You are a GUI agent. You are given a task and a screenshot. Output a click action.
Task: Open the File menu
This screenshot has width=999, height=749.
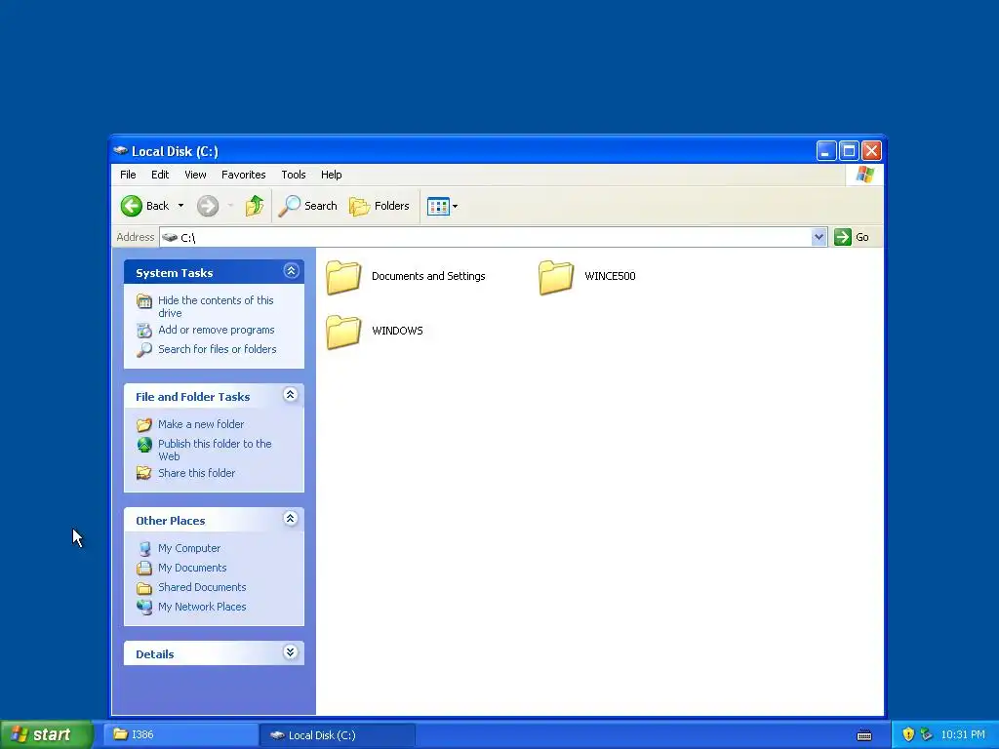point(128,175)
